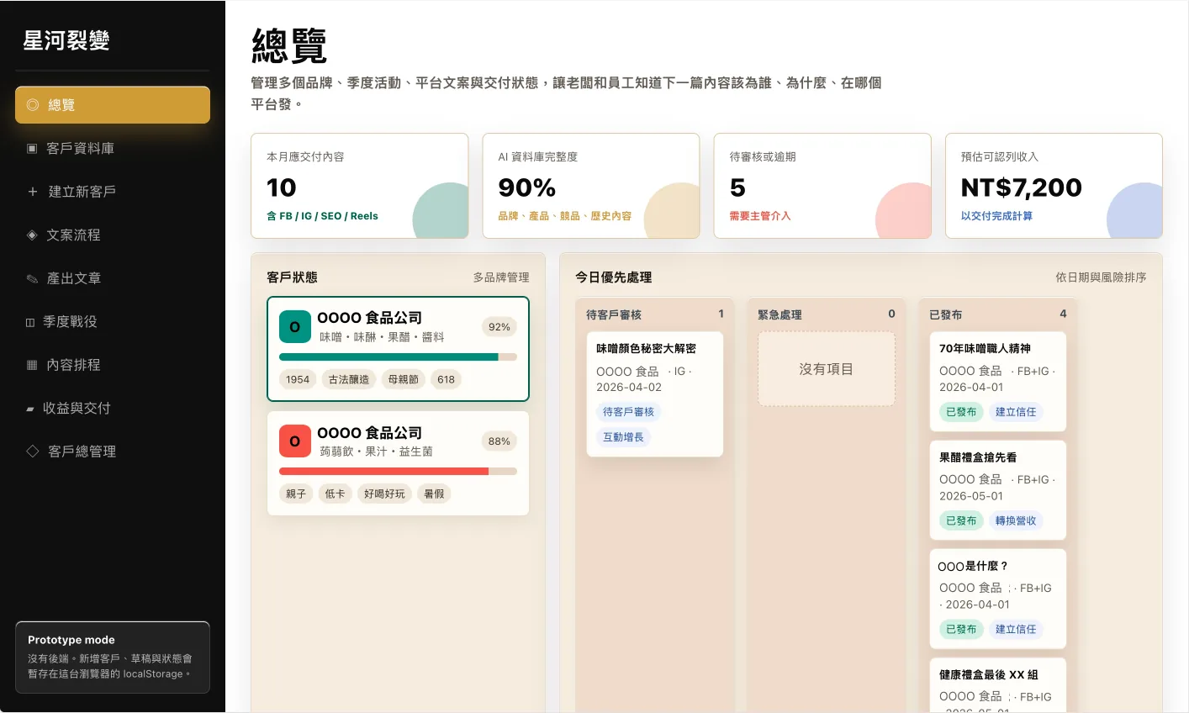The height and width of the screenshot is (713, 1189).
Task: Click the circle icon beside 總覽
Action: click(x=33, y=105)
